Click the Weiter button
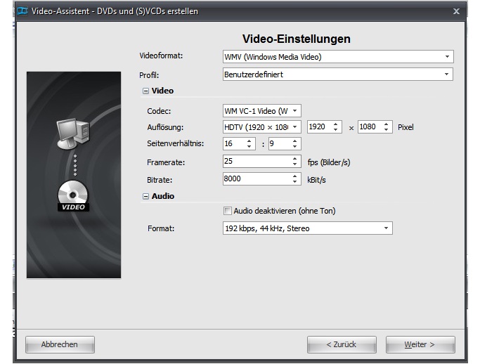 pyautogui.click(x=420, y=344)
